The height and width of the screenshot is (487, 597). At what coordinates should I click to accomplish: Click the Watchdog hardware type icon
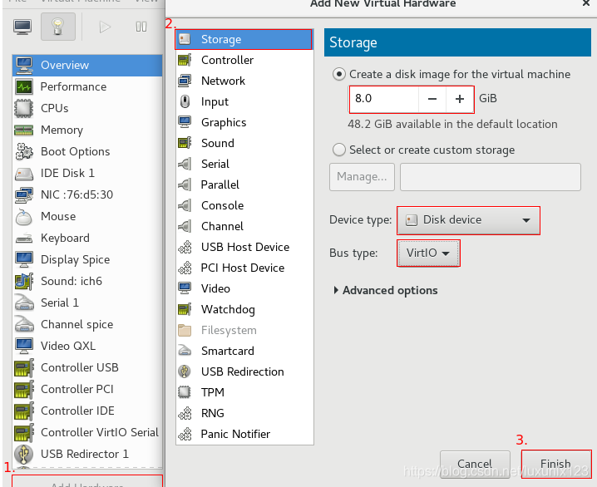pyautogui.click(x=185, y=309)
